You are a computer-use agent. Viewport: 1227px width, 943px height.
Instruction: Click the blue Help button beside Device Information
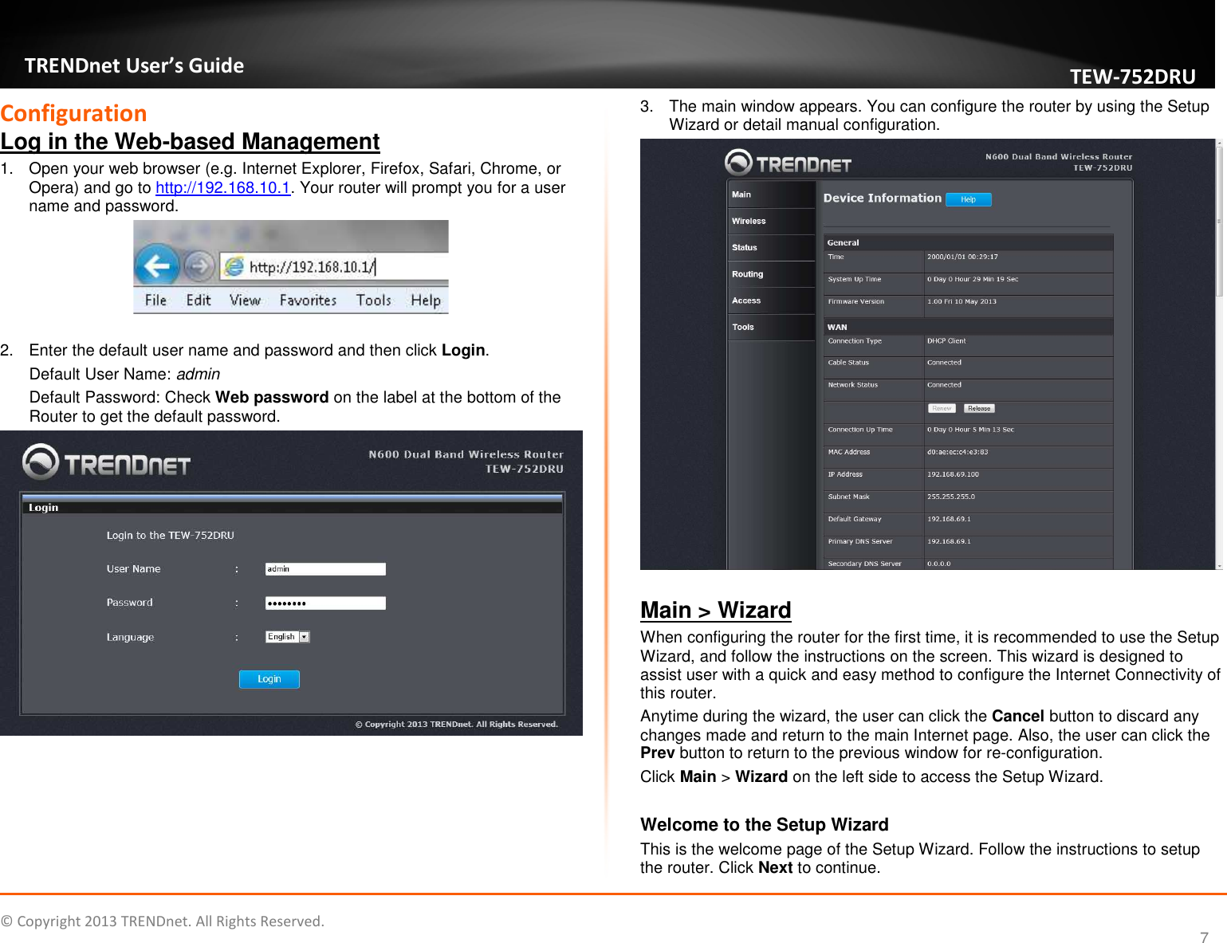pyautogui.click(x=969, y=199)
